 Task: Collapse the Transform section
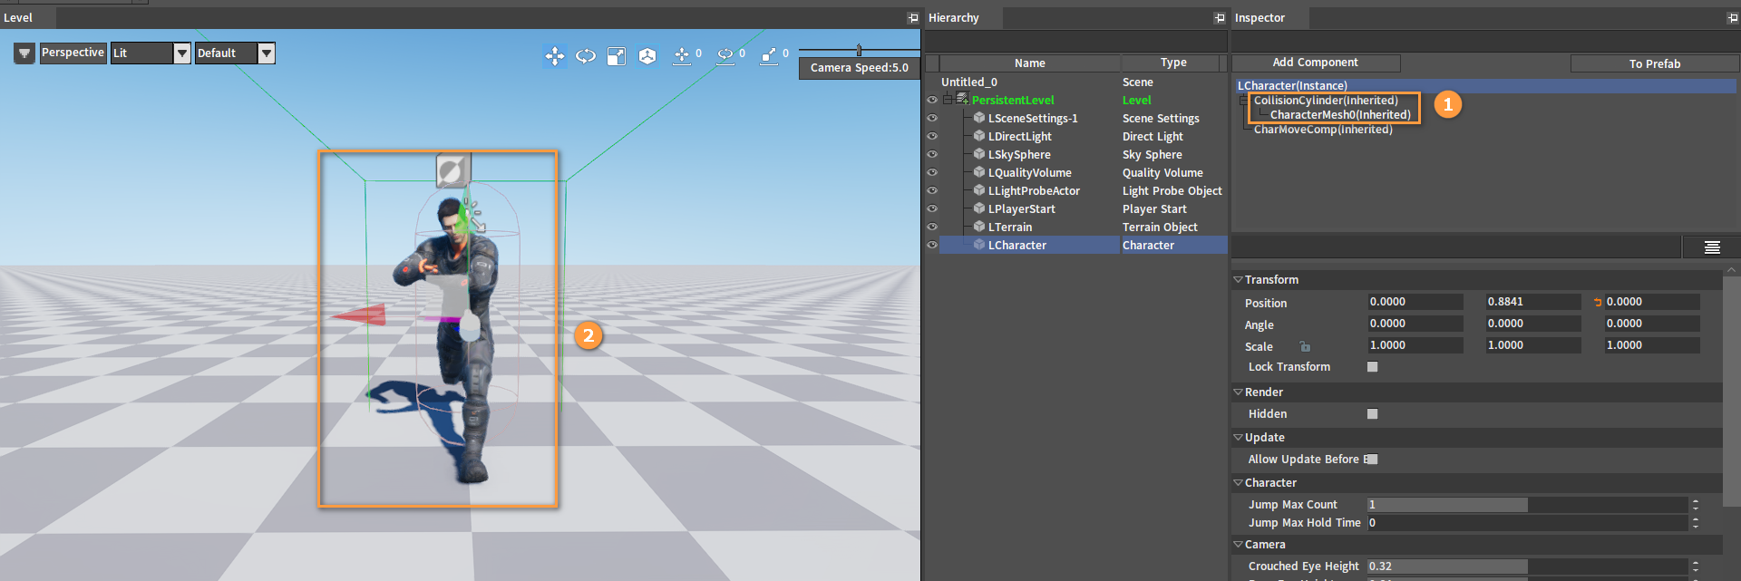[1238, 280]
